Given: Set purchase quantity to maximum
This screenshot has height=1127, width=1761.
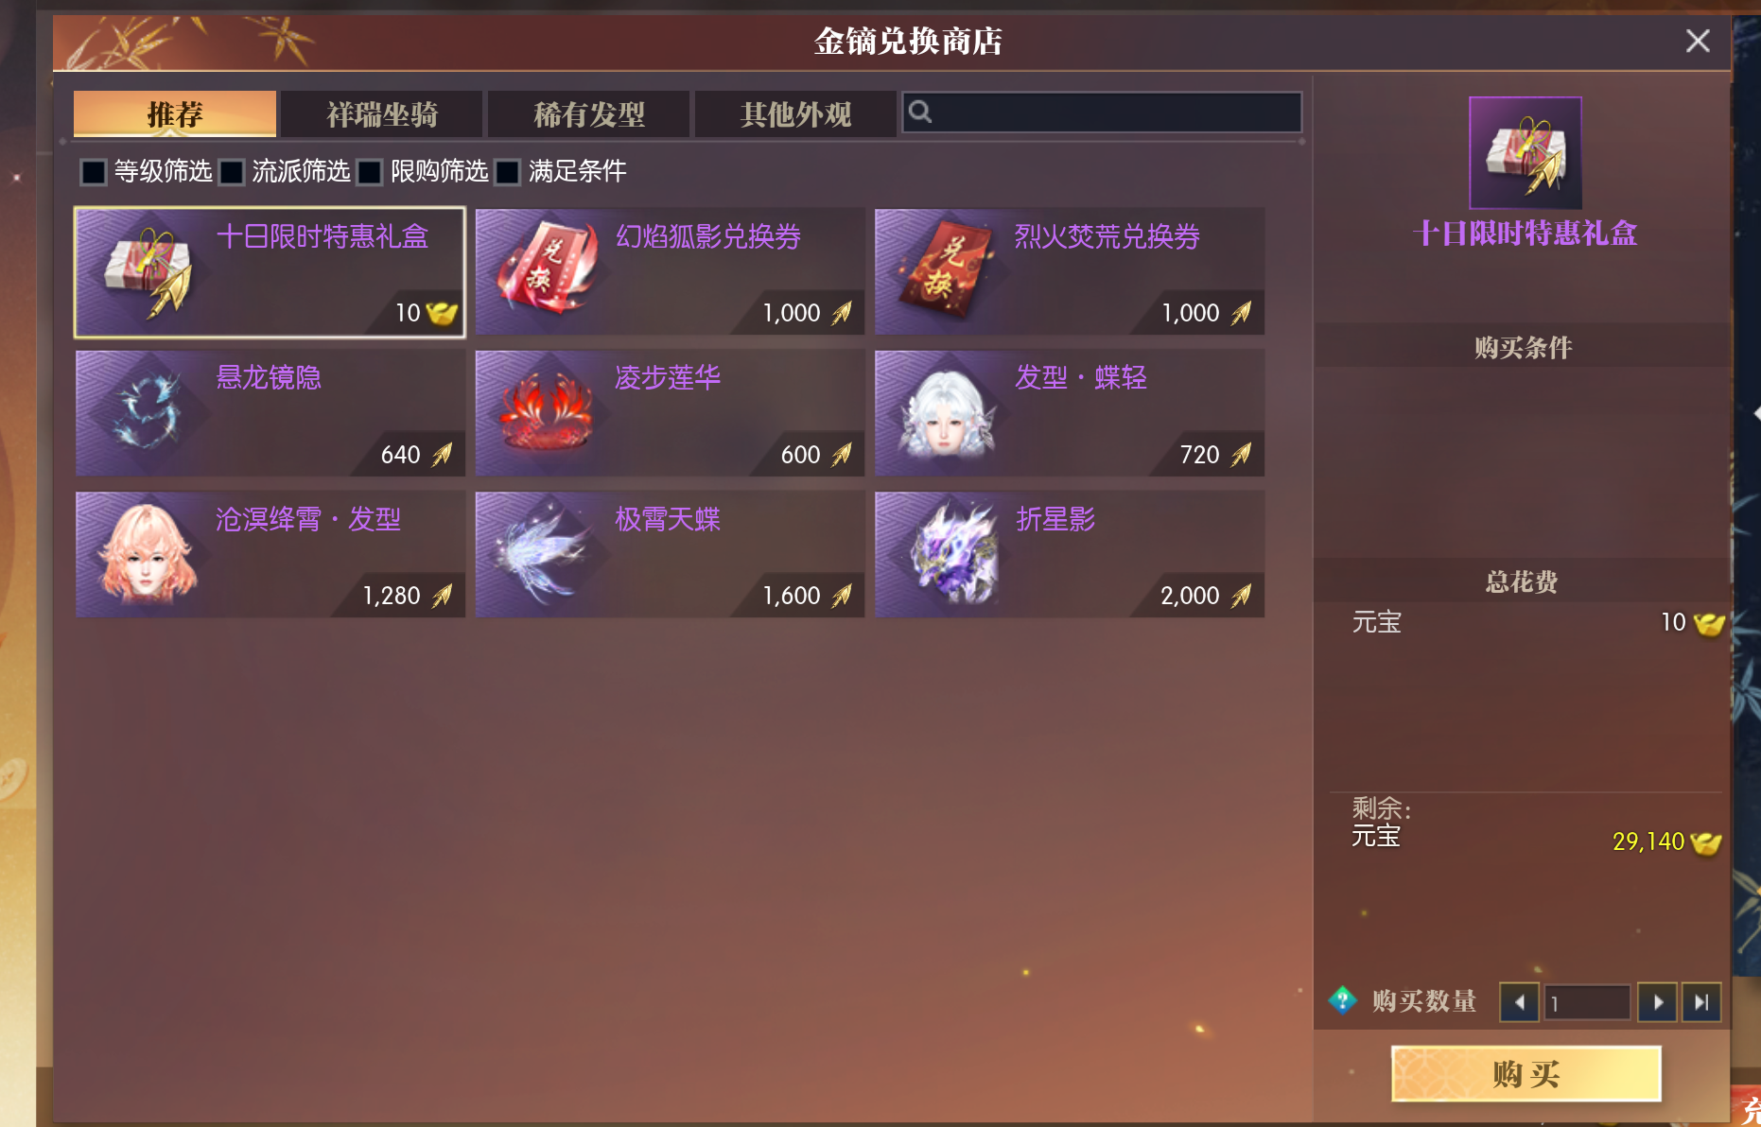Looking at the screenshot, I should tap(1701, 1002).
